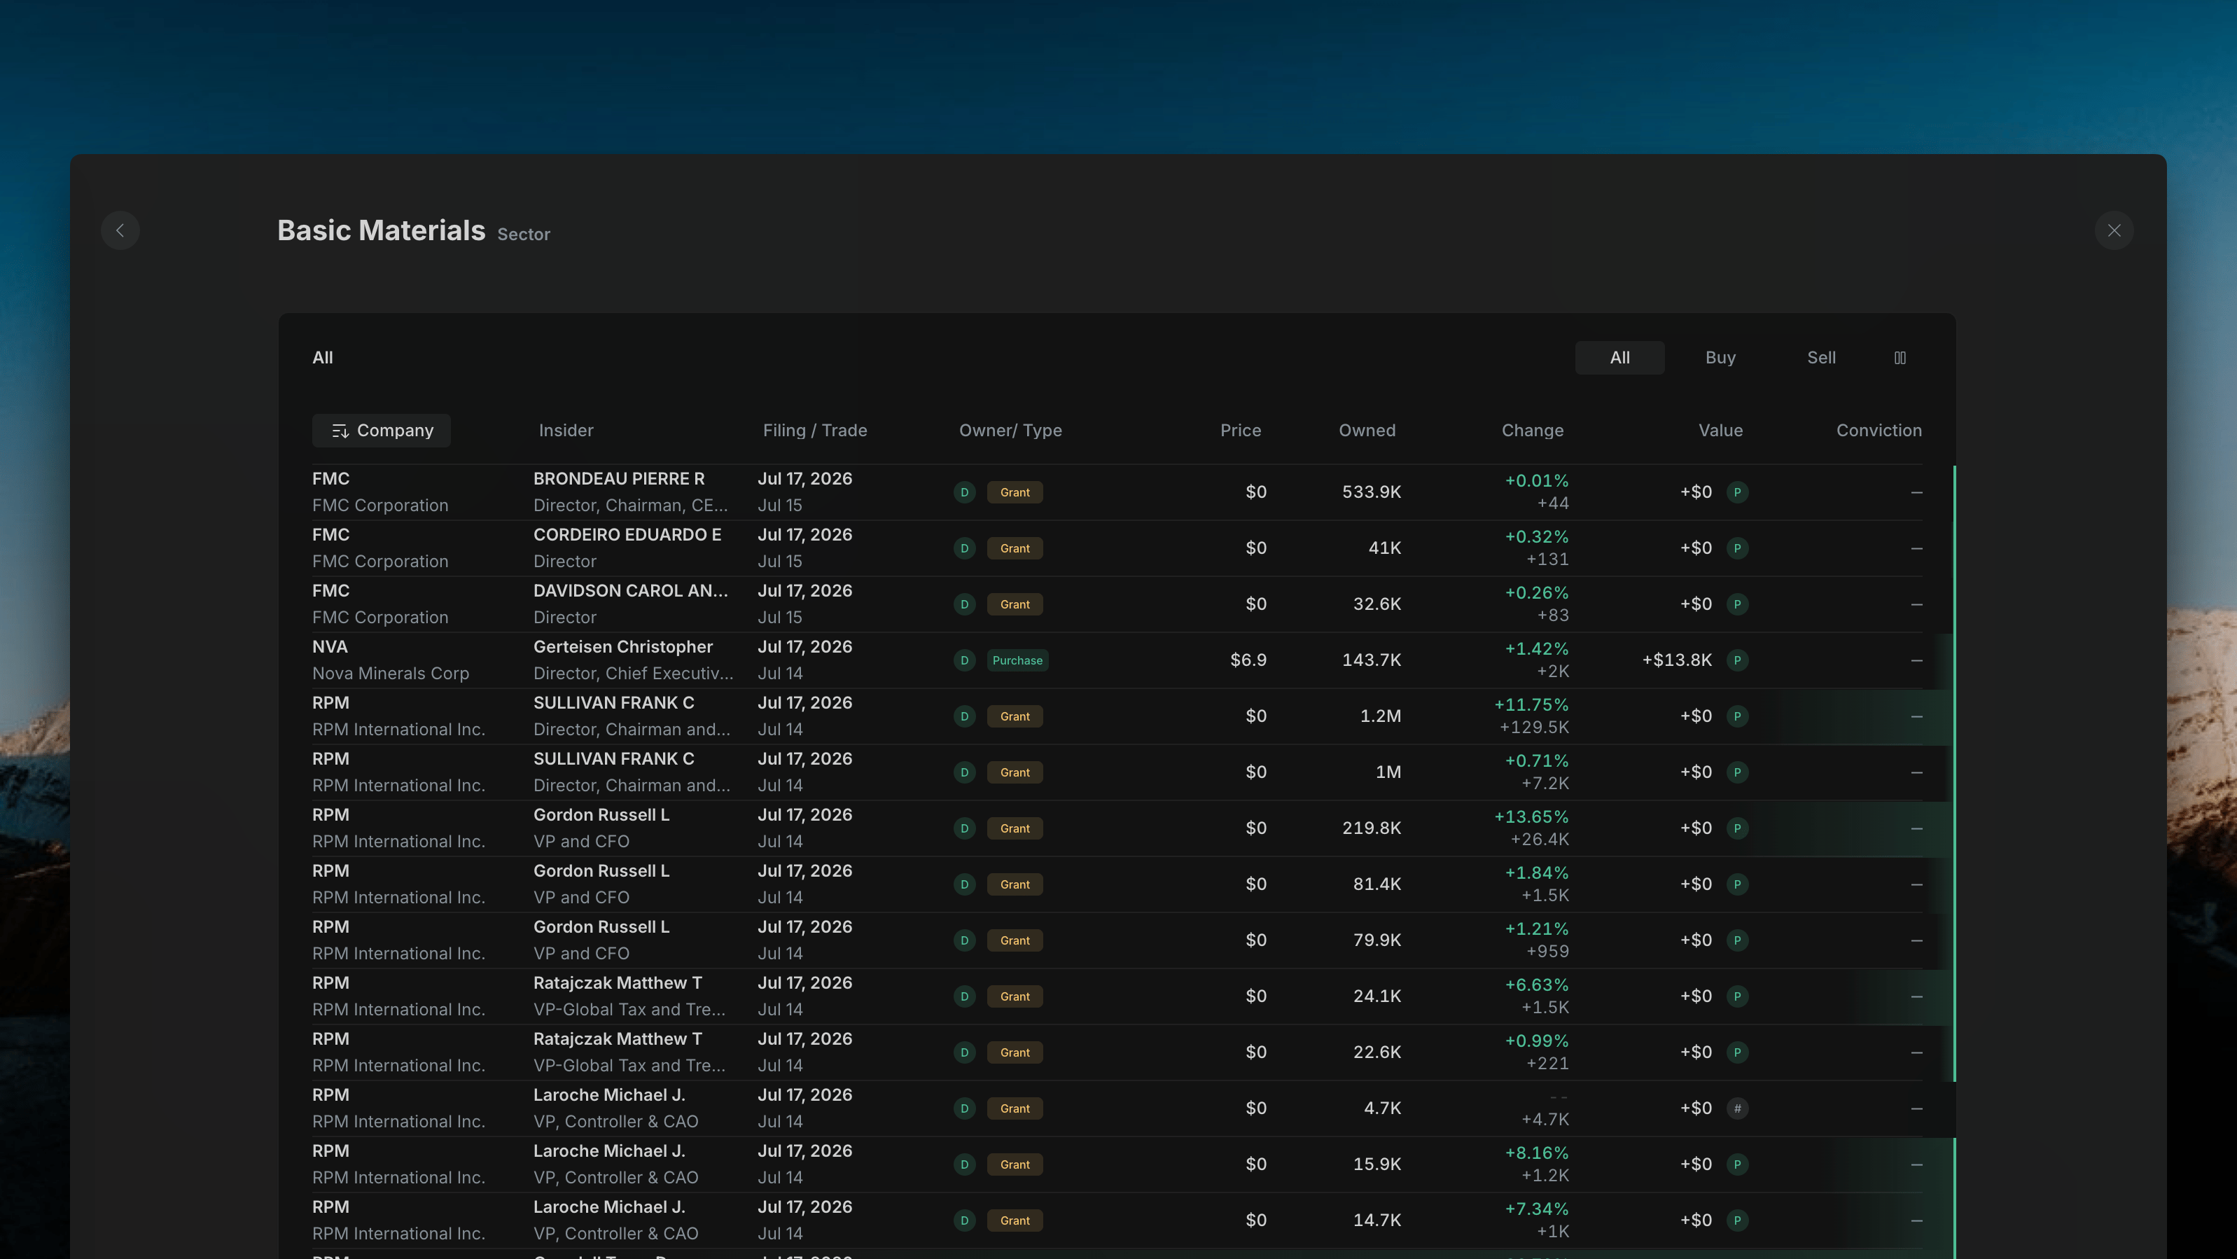Click the Purchase badge in Gerteisen Christopher row
Image resolution: width=2237 pixels, height=1259 pixels.
point(1017,661)
